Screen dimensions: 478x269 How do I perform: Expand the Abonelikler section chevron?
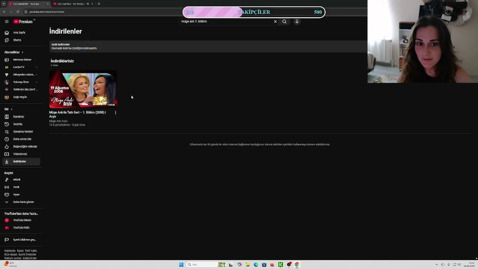pyautogui.click(x=22, y=52)
